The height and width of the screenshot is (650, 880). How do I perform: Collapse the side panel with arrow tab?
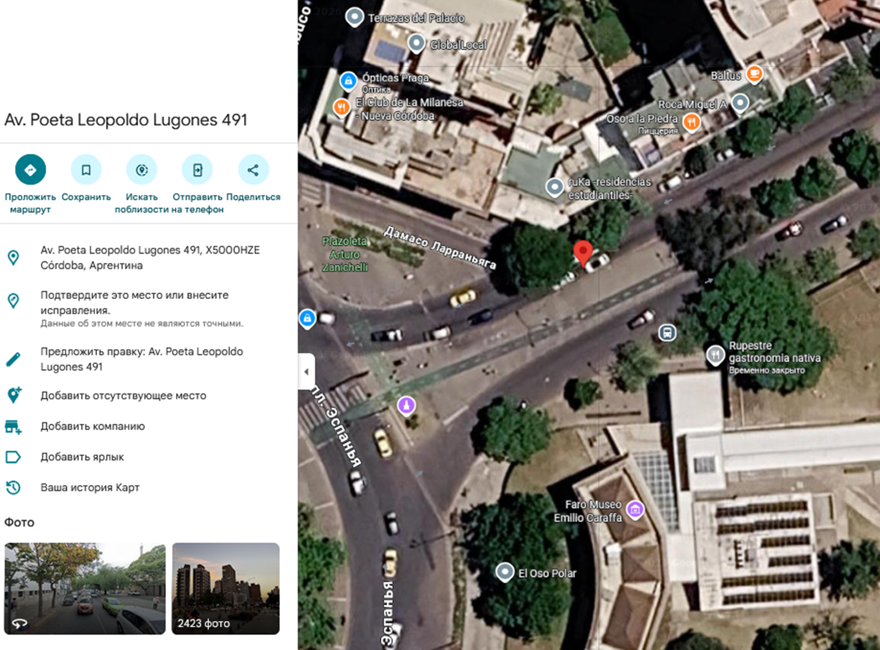[x=306, y=371]
